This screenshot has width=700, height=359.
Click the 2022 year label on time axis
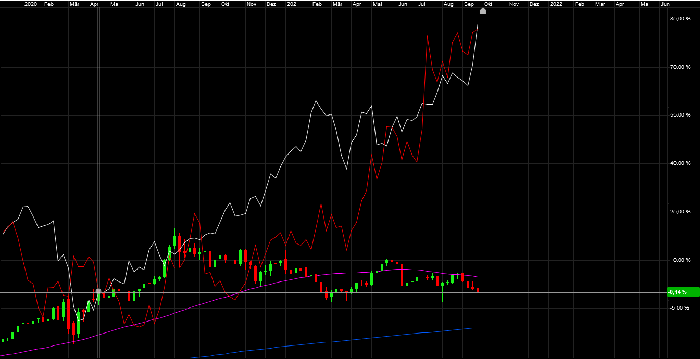coord(556,4)
